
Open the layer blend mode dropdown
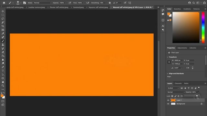click(176, 92)
